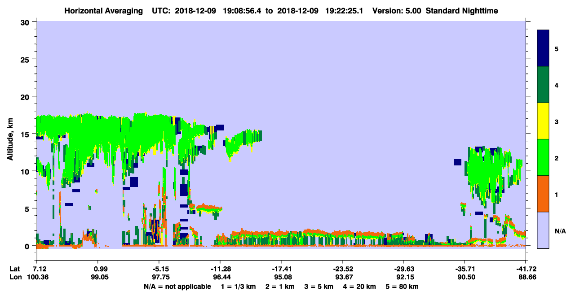Viewport: 584px width, 299px height.
Task: Click longitude value 99.05
Action: point(101,277)
